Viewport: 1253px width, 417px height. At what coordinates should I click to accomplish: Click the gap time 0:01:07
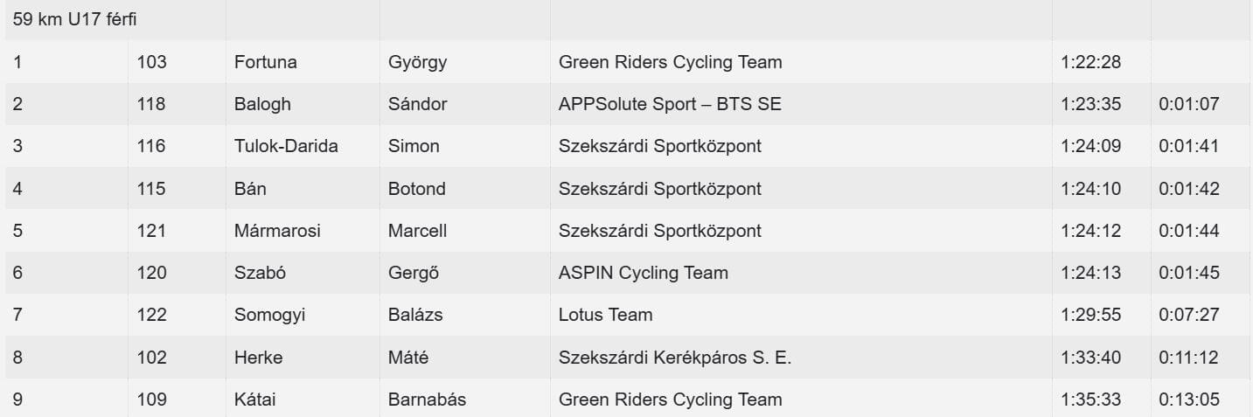(x=1188, y=104)
